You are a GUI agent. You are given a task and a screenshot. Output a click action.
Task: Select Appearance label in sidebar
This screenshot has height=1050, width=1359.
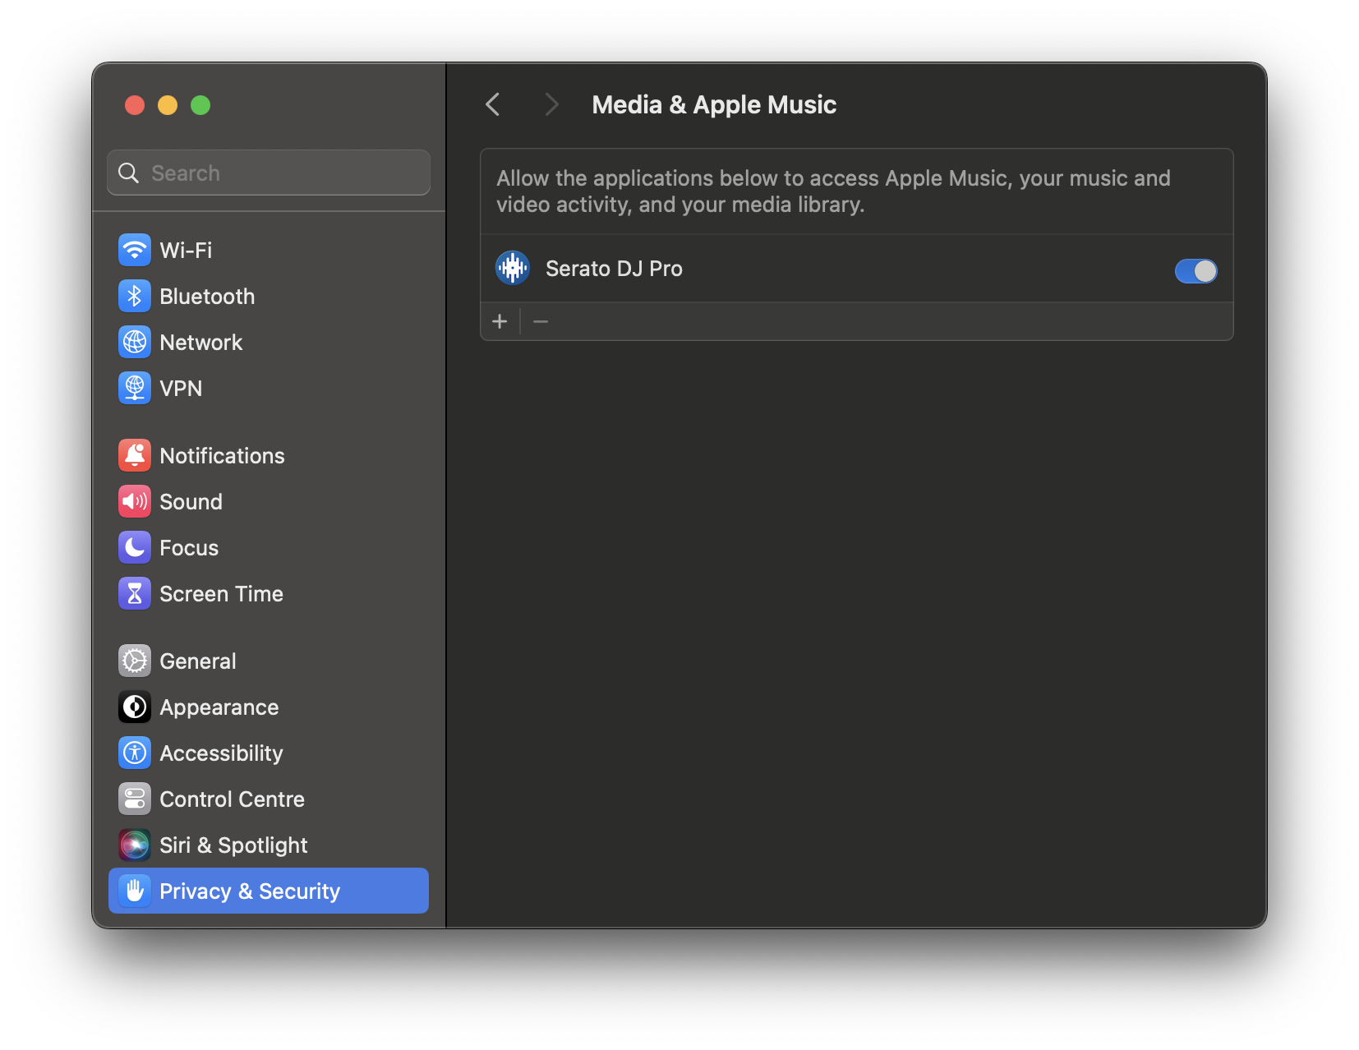pyautogui.click(x=219, y=707)
